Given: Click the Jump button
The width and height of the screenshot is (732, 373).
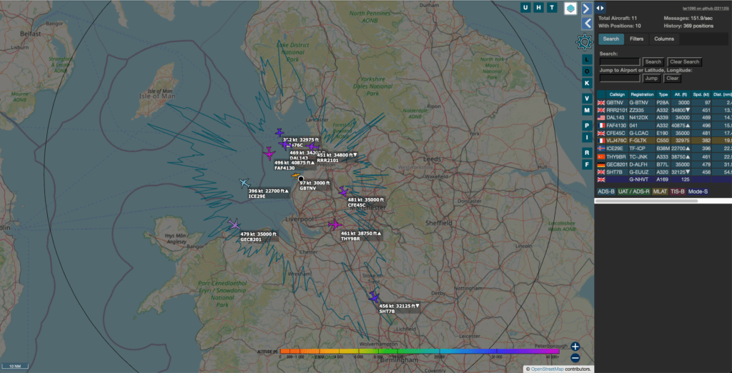Looking at the screenshot, I should [x=652, y=79].
